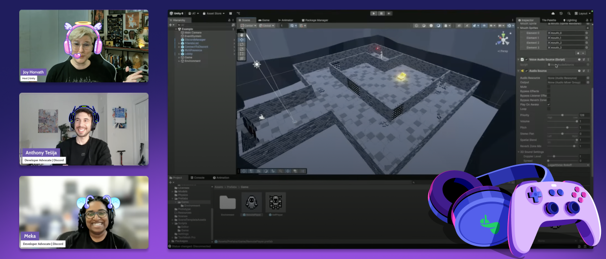Select the Rotate tool
Viewport: 606px width, 259px height.
point(242,44)
